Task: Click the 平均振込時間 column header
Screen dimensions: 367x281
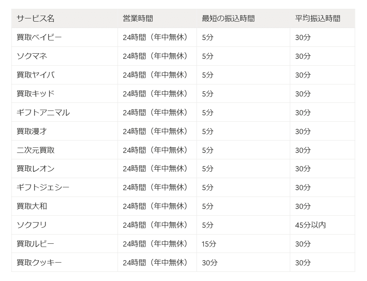Action: [318, 18]
